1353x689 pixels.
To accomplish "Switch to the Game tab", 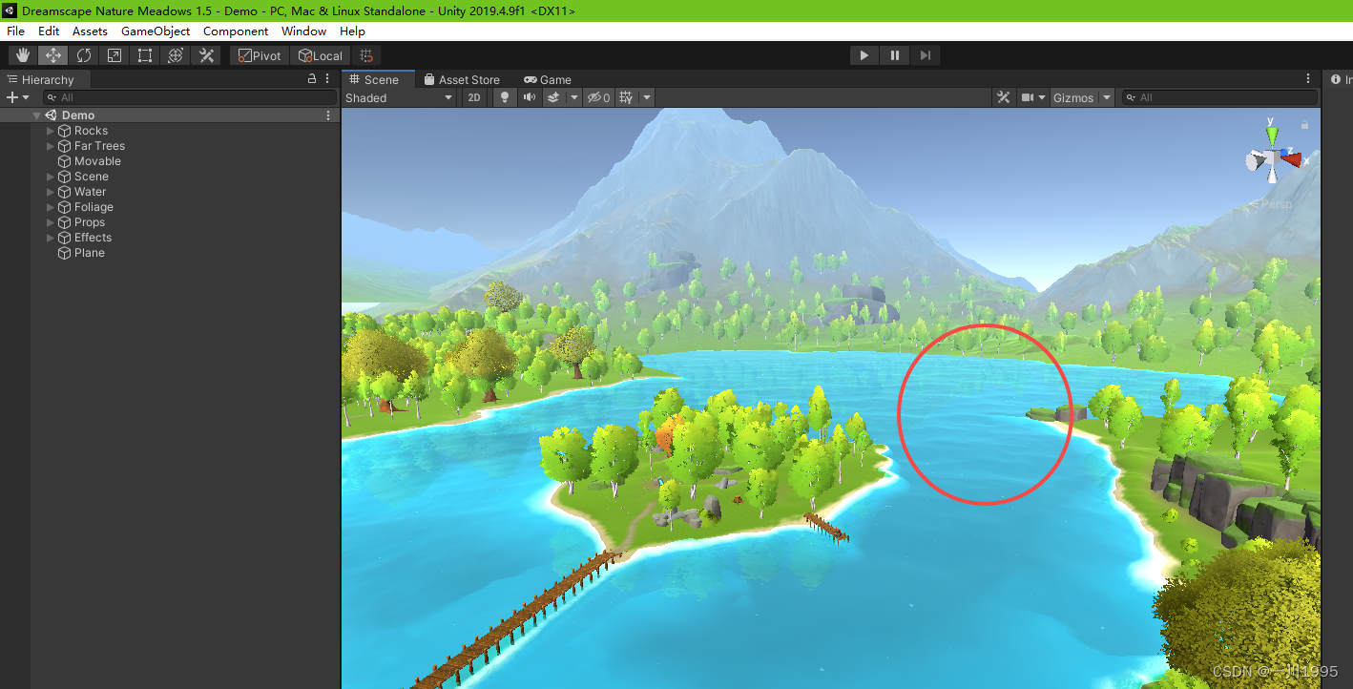I will (x=549, y=79).
